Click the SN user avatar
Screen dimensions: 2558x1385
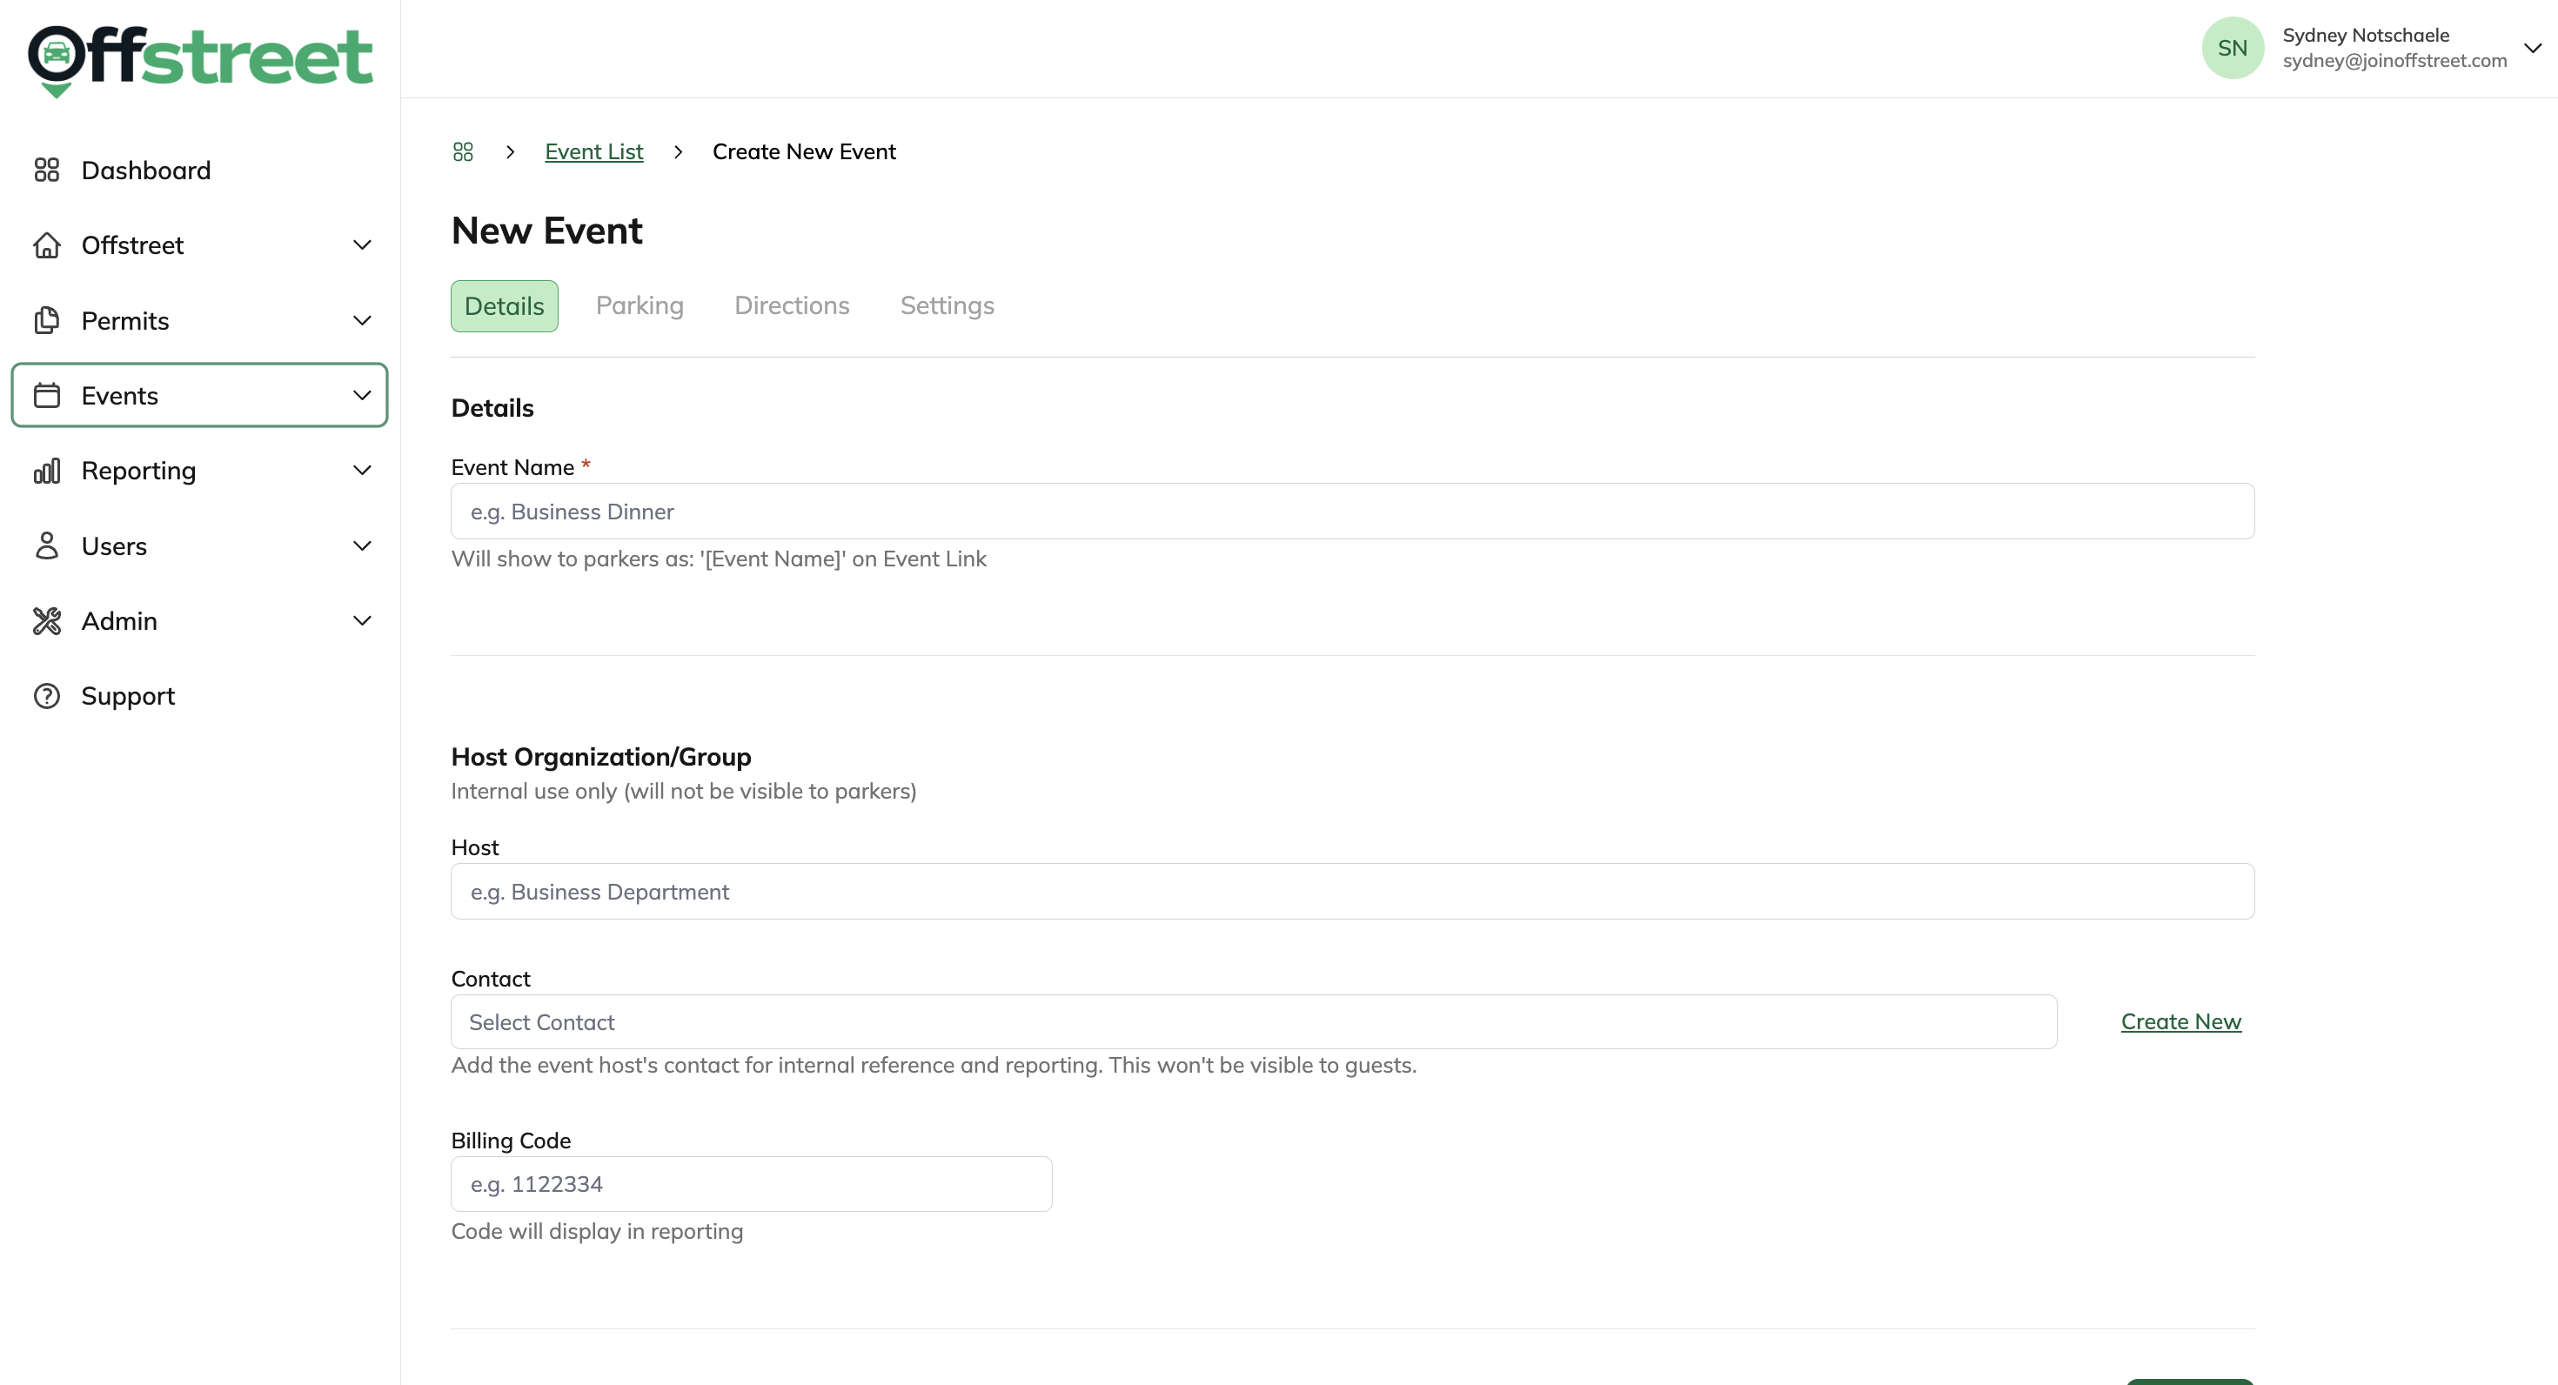[x=2233, y=48]
